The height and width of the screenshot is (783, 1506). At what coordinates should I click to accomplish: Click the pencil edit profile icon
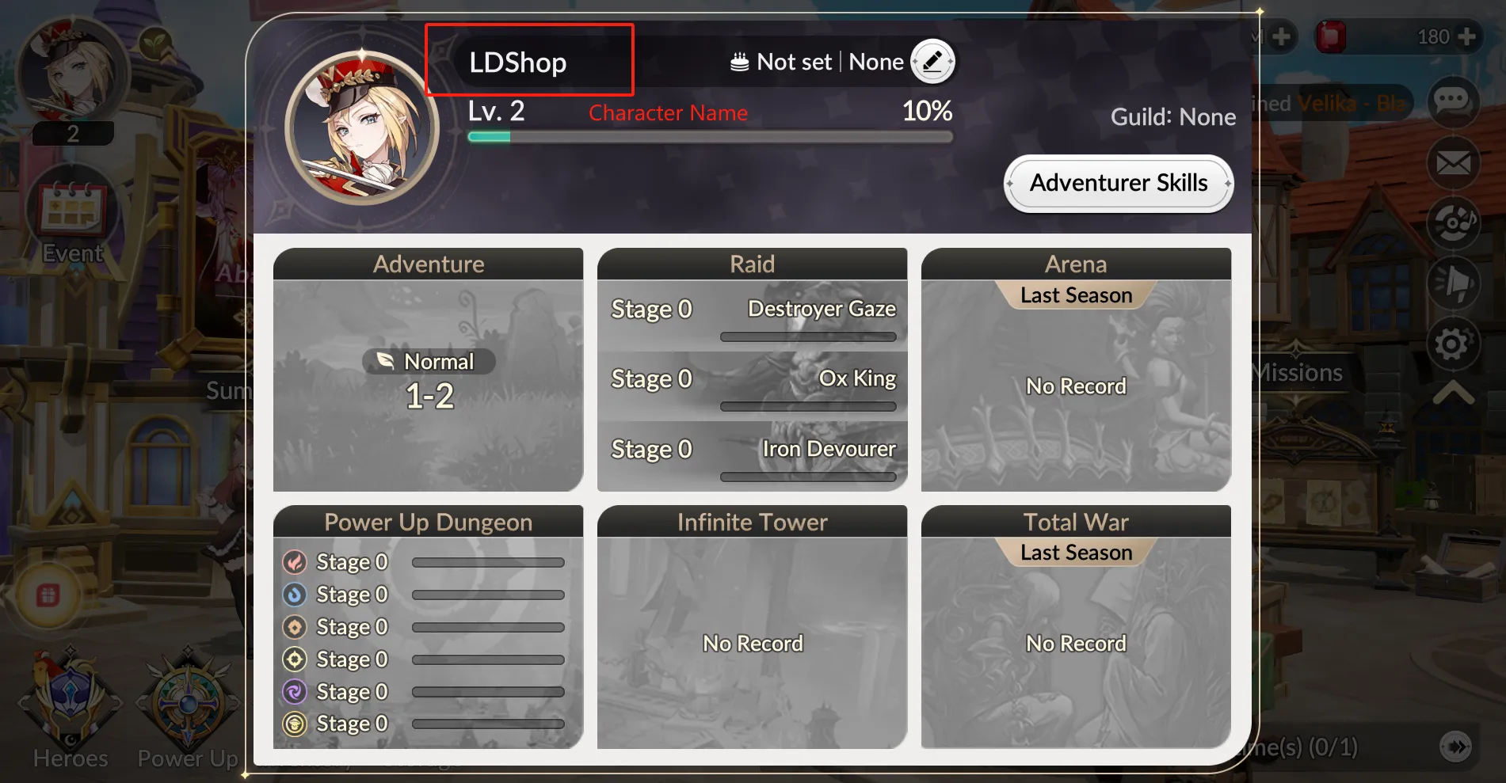tap(932, 61)
